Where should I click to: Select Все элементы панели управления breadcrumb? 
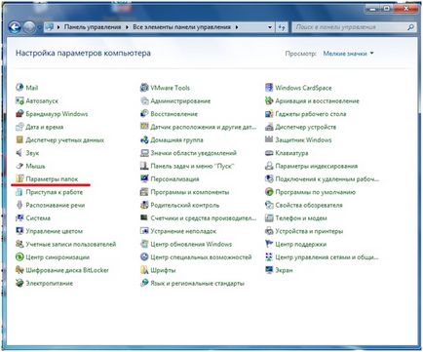click(181, 27)
